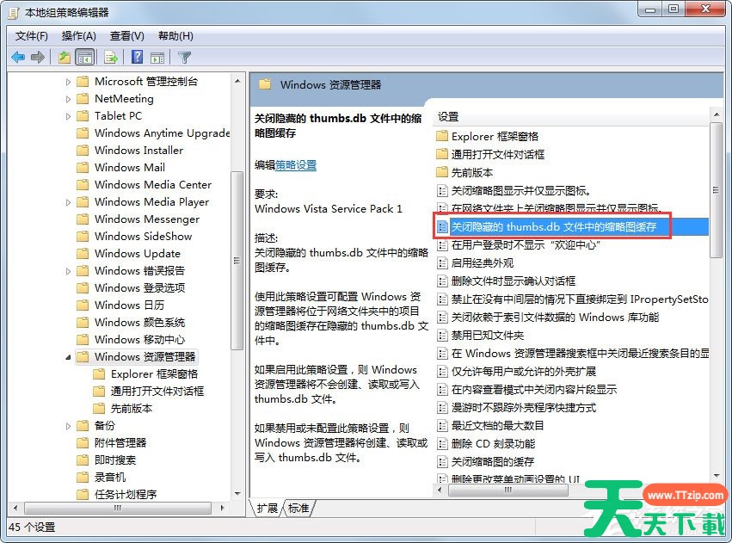This screenshot has width=732, height=543.
Task: Click the folder icon next to 附件管理器
Action: coord(83,442)
